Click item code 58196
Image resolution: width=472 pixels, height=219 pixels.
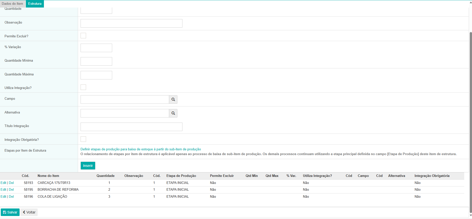coord(29,197)
